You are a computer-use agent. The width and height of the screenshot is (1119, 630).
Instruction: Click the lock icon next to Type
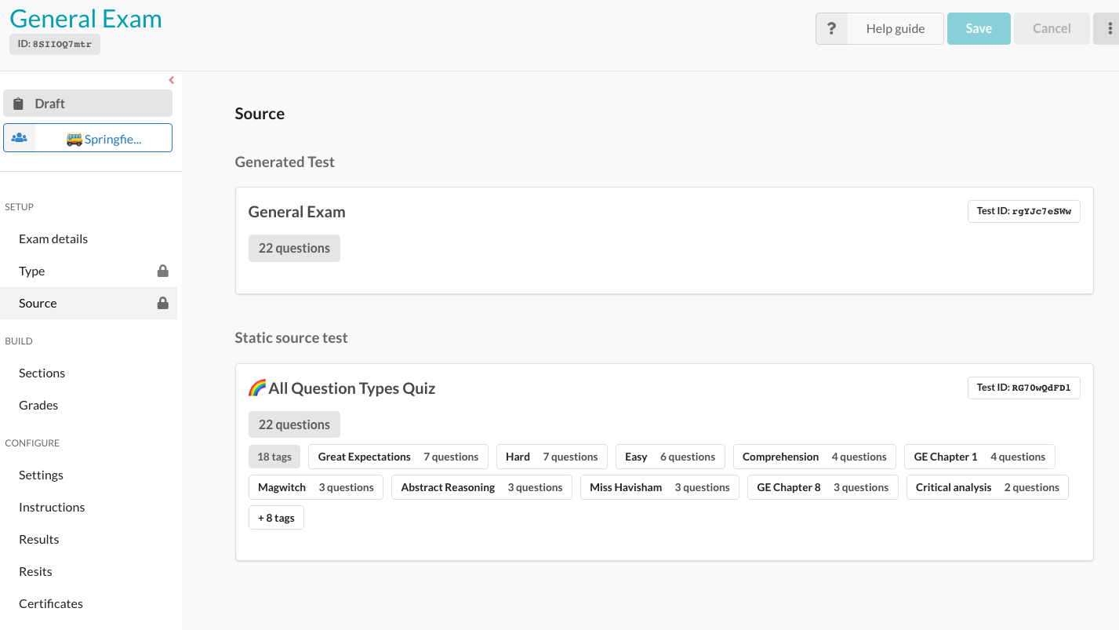pyautogui.click(x=163, y=271)
